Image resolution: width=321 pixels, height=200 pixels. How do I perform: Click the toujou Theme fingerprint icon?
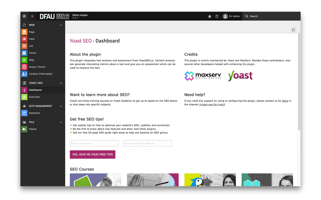(x=24, y=67)
